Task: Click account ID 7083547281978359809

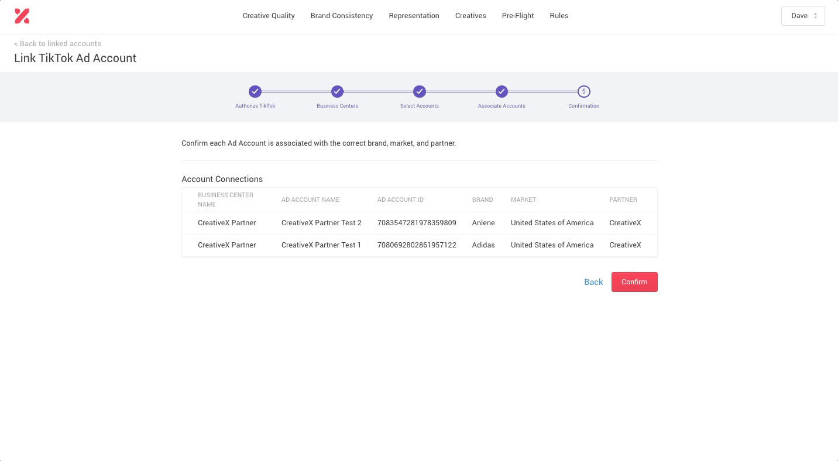Action: (417, 223)
